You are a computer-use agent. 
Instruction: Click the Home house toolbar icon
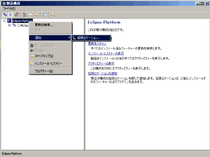(25, 14)
